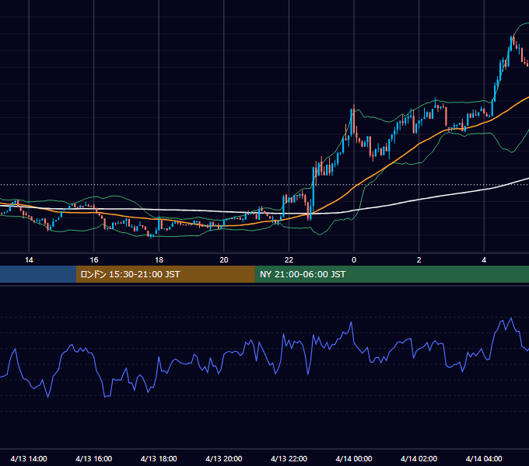Screen dimensions: 529x466
Task: Click the 4/13 22:00 date label
Action: (x=289, y=458)
